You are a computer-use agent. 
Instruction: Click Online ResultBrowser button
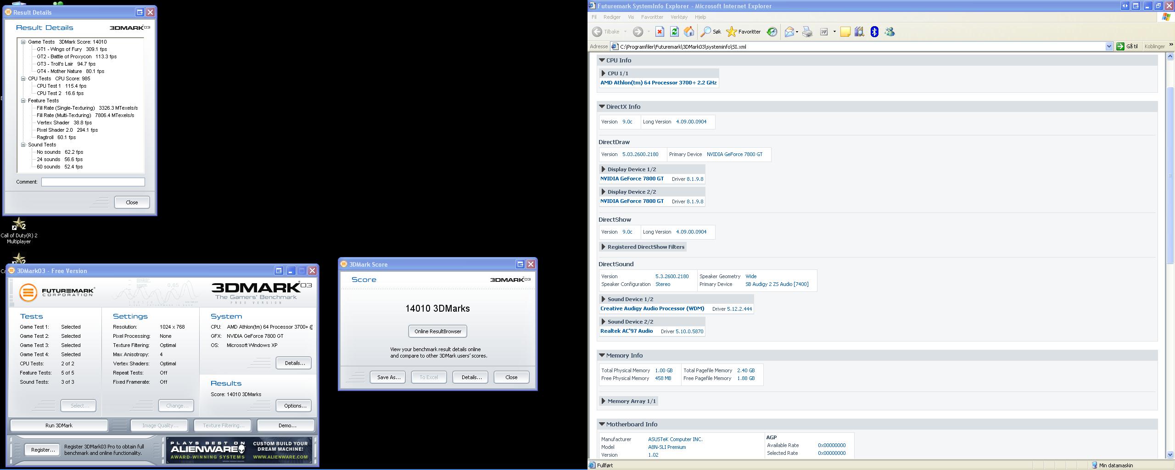(438, 331)
